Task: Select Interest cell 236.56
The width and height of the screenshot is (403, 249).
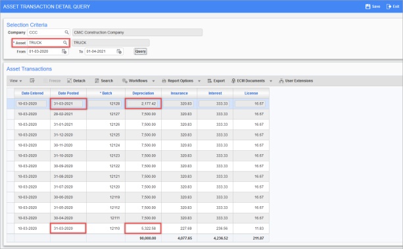Action: [x=215, y=229]
